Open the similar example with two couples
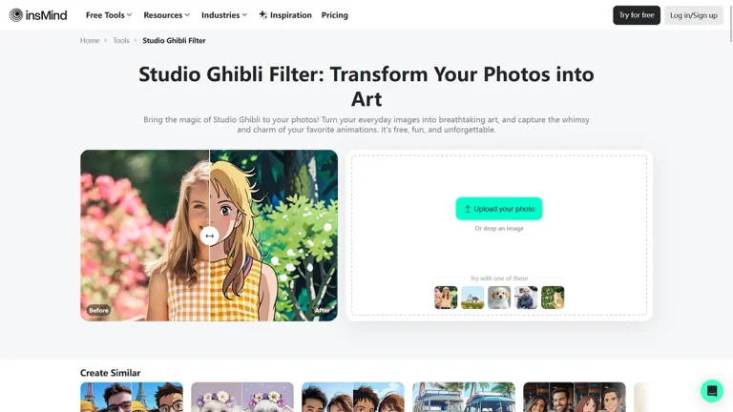 click(x=353, y=397)
